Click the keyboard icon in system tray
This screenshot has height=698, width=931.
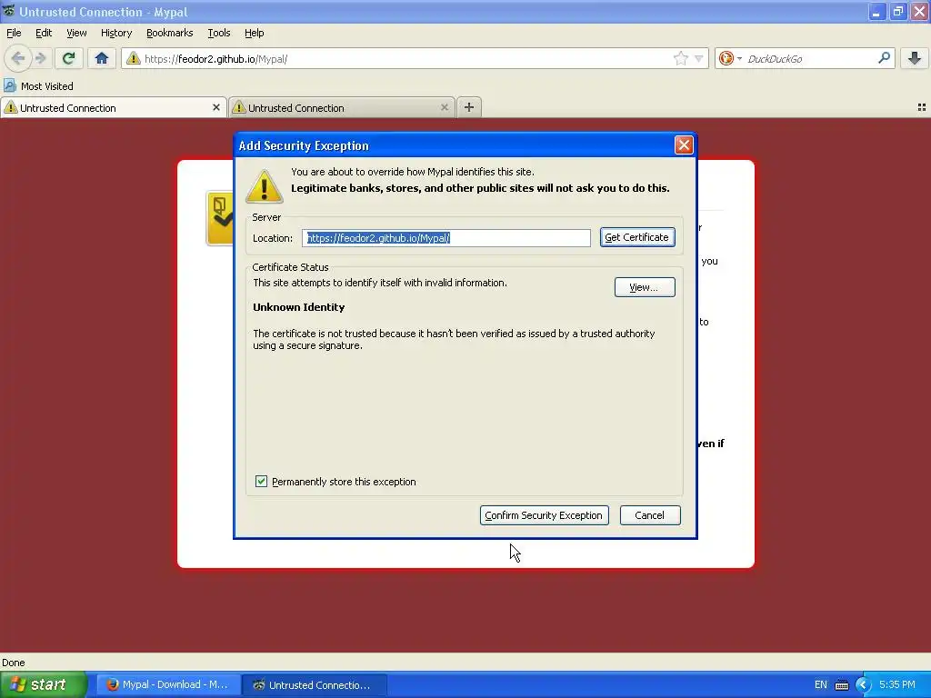842,685
